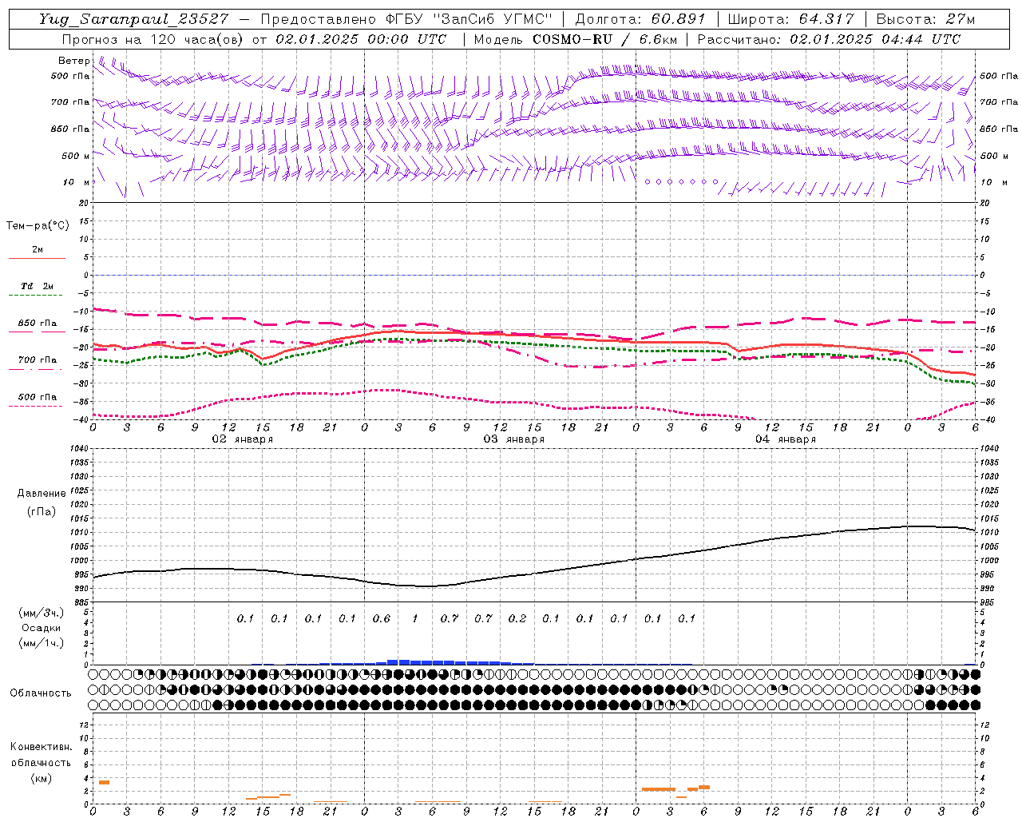1022x818 pixels.
Task: Click the '0.6' three-hour precipitation value
Action: point(382,618)
